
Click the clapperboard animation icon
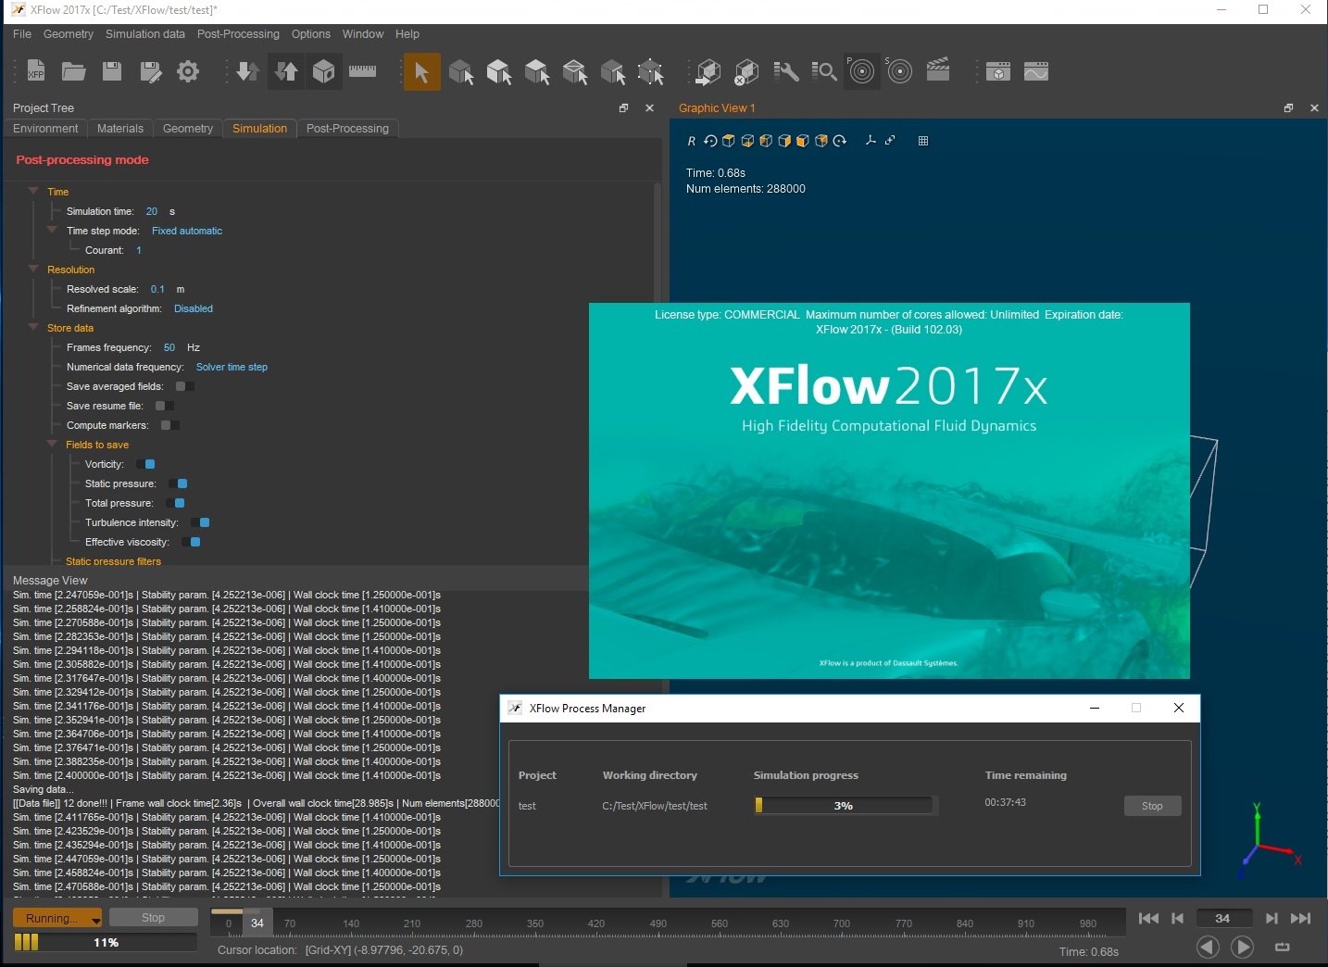938,70
